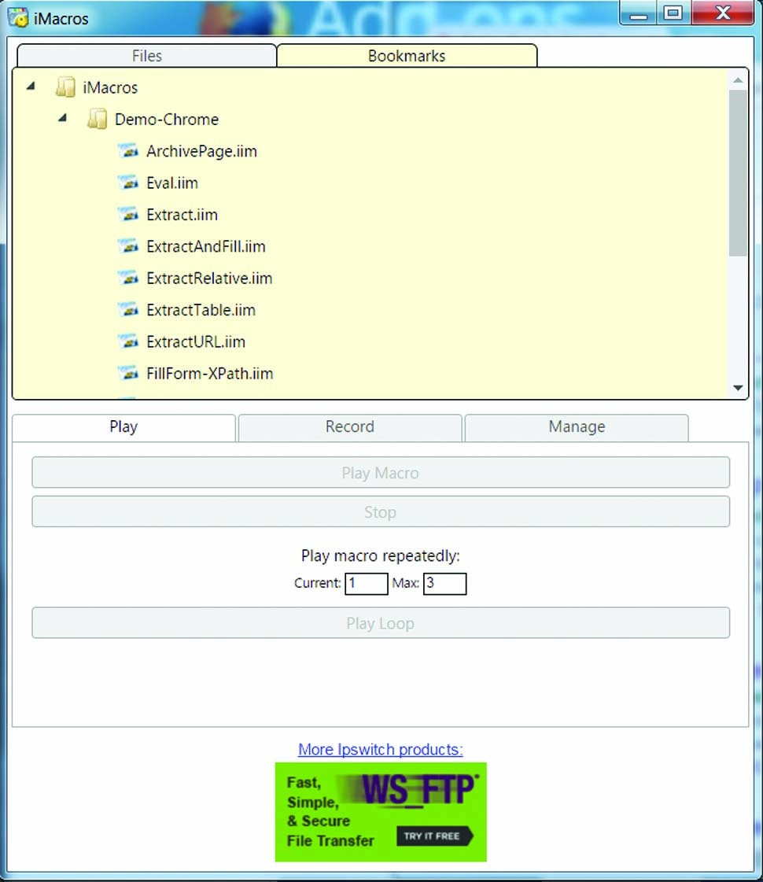Close the iMacros window
Viewport: 763px width, 882px height.
click(723, 13)
